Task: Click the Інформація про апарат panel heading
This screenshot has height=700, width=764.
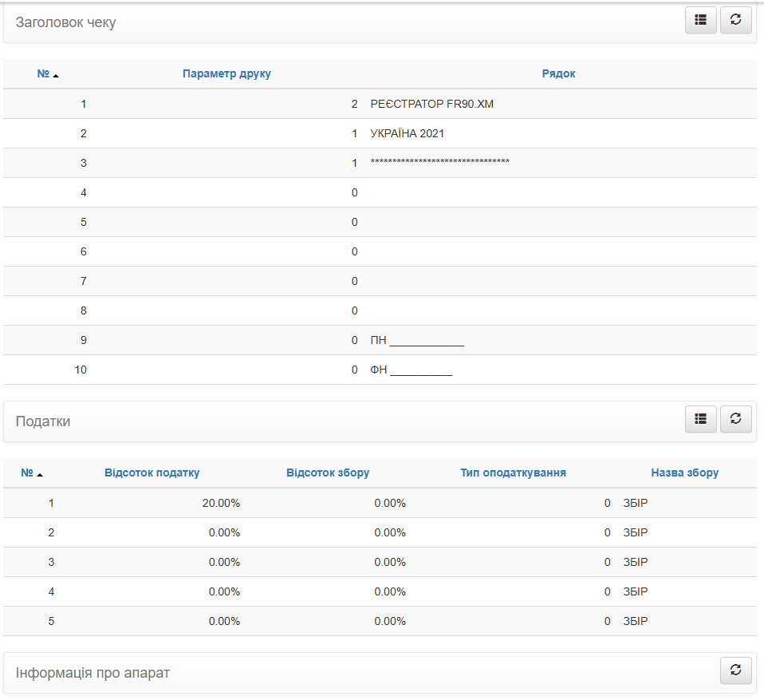Action: click(x=93, y=673)
